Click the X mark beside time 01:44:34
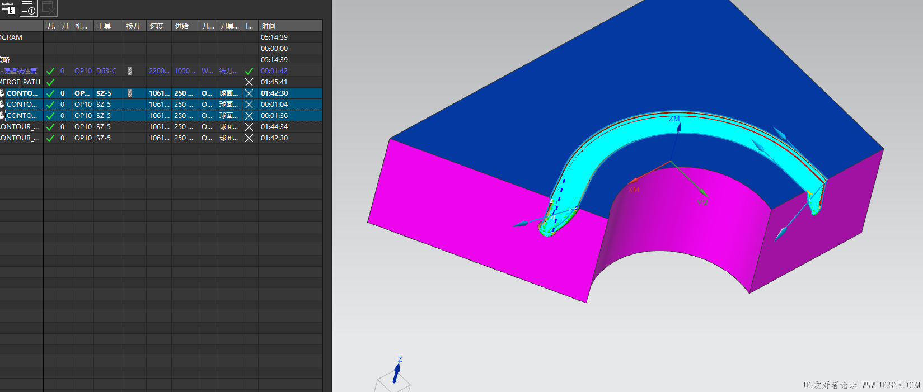 (x=249, y=127)
